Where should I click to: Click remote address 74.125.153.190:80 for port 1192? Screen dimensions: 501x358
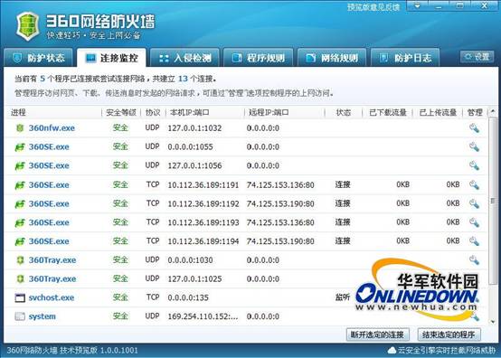pyautogui.click(x=280, y=203)
